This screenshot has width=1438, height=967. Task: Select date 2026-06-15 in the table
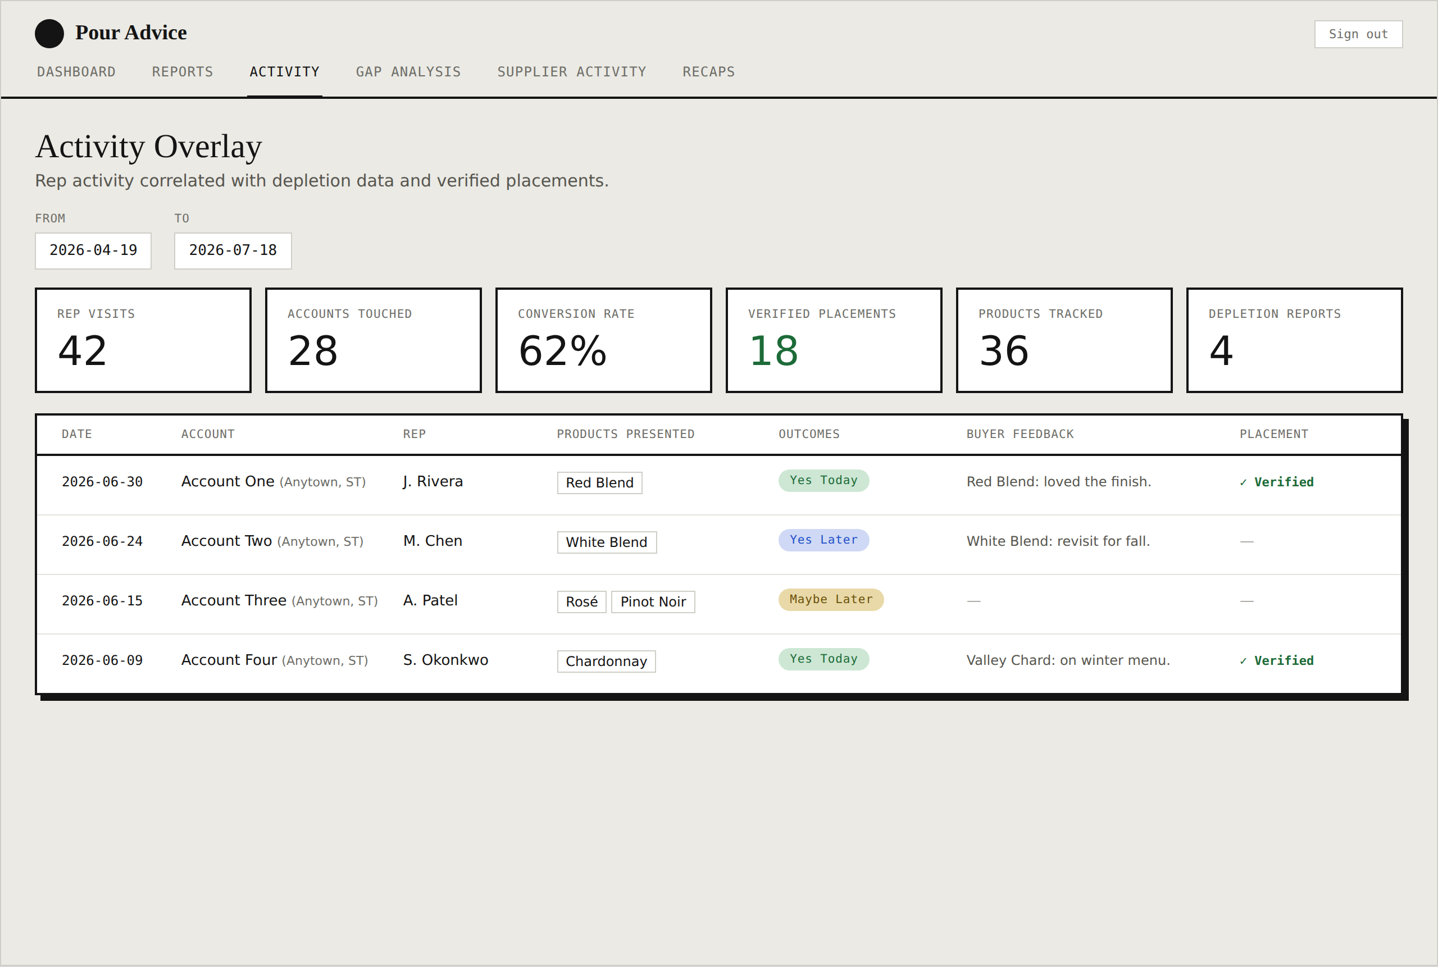[102, 601]
